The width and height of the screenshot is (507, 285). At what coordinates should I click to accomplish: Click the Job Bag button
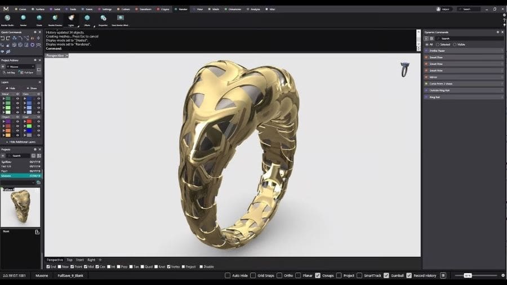tap(9, 73)
